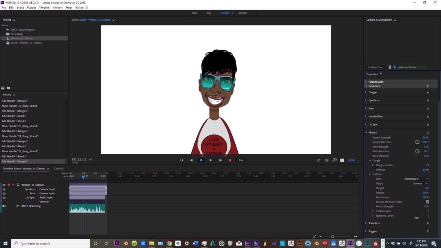
Task: Click the red record button in transport
Action: tap(230, 160)
